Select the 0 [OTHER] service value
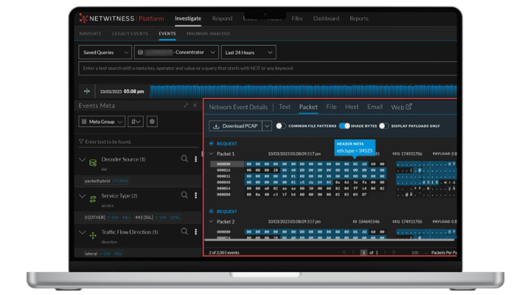The height and width of the screenshot is (295, 531). [107, 217]
